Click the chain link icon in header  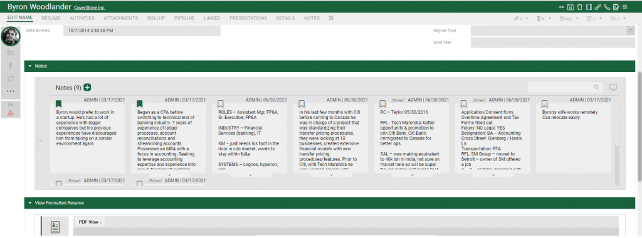point(597,7)
